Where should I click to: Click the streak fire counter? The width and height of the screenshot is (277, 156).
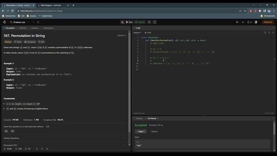pyautogui.click(x=249, y=22)
